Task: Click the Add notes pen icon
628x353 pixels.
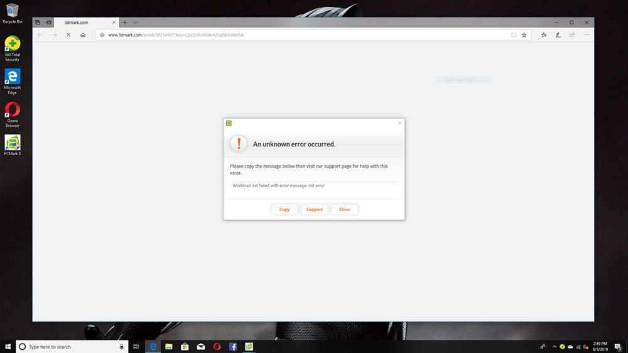Action: pos(558,35)
